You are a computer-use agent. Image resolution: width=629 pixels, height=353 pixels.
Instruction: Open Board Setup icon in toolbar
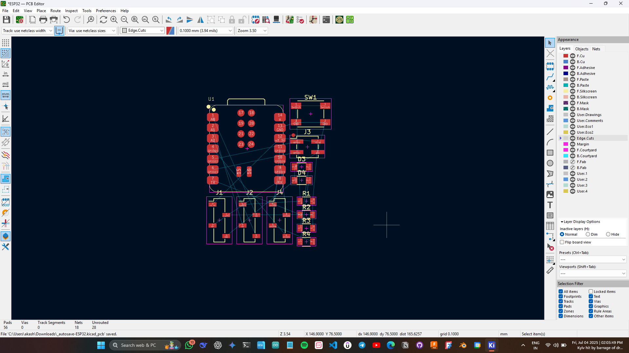(x=20, y=20)
